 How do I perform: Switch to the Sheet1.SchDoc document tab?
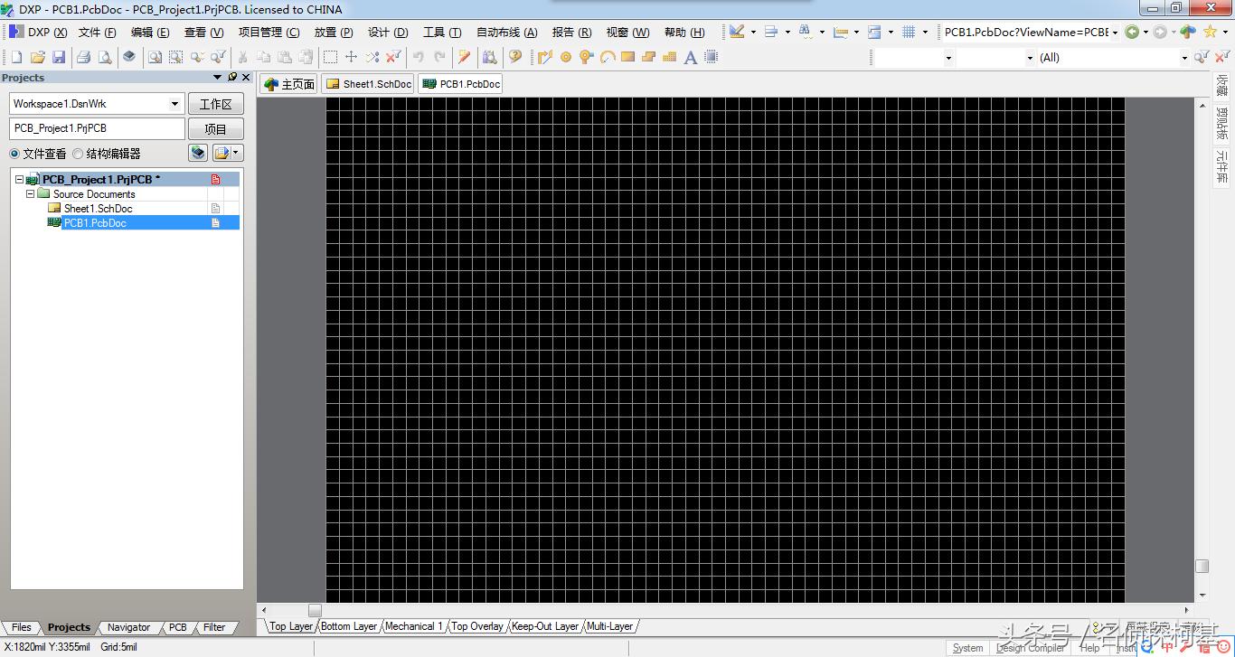coord(369,84)
